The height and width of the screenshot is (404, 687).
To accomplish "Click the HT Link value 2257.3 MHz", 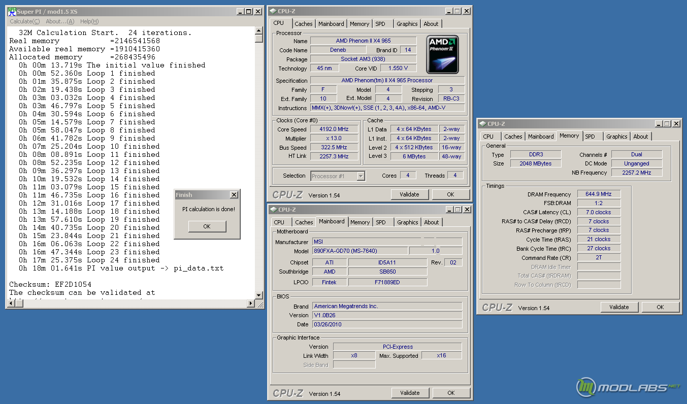I will 334,156.
